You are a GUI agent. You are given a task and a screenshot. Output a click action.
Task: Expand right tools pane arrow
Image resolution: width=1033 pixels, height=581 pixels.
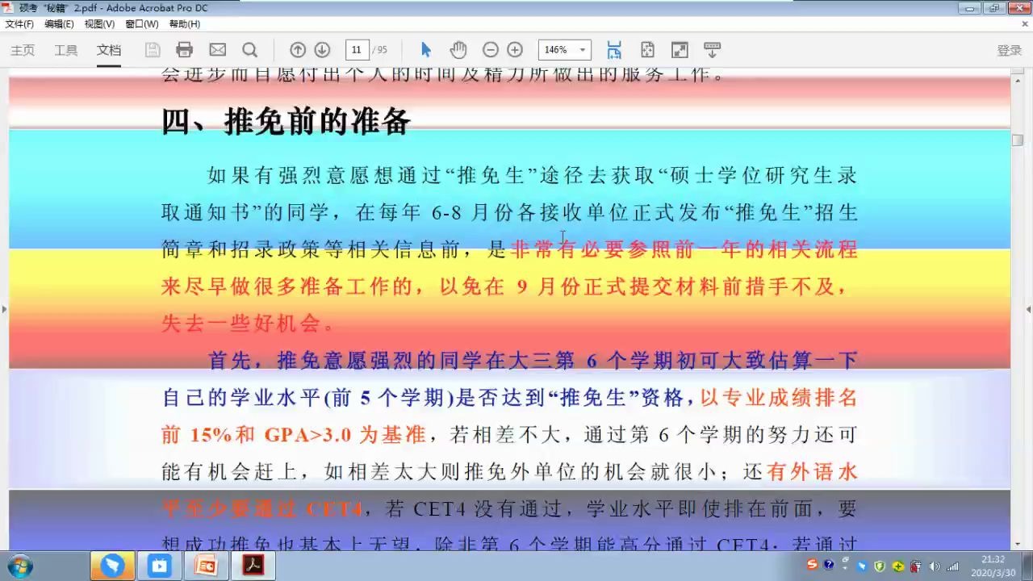1028,309
